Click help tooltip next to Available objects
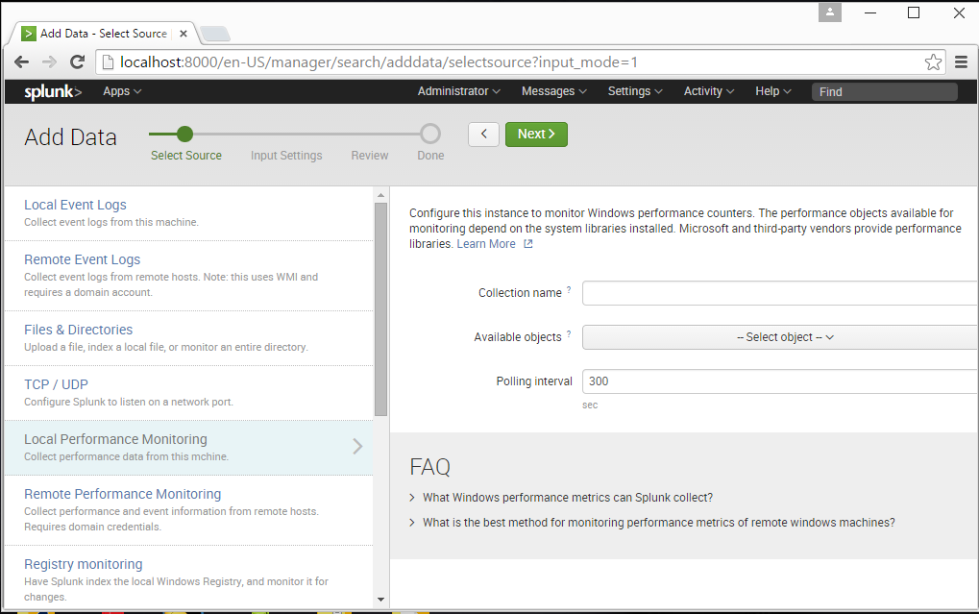The width and height of the screenshot is (979, 614). tap(569, 334)
